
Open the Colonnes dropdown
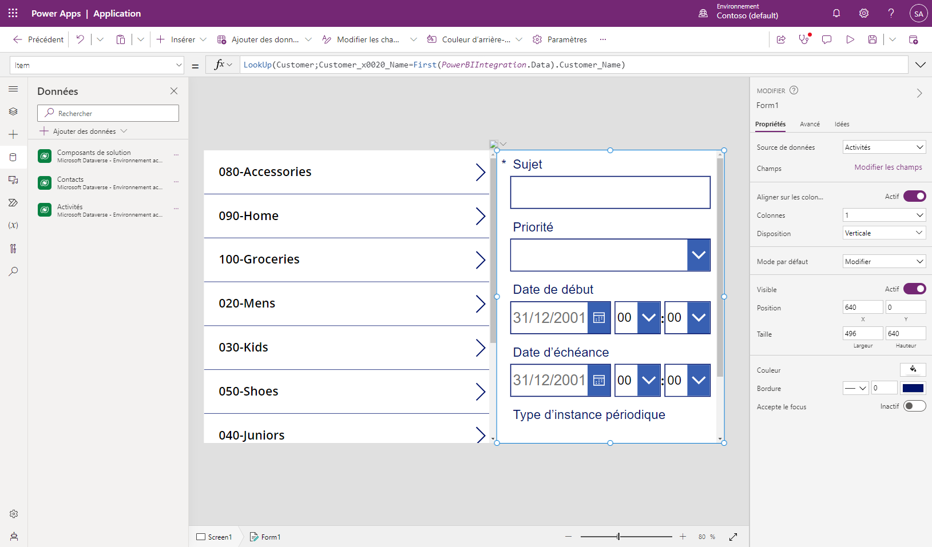pyautogui.click(x=884, y=215)
